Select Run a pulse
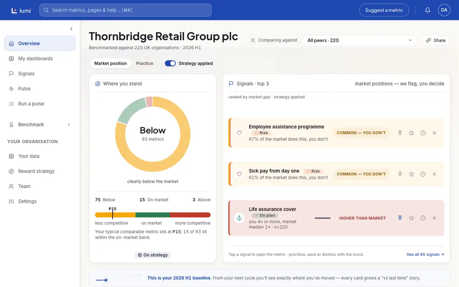 [x=40, y=104]
